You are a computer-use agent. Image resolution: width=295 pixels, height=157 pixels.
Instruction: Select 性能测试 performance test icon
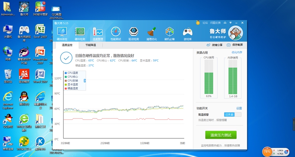point(116,33)
